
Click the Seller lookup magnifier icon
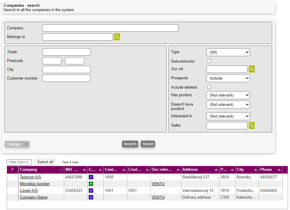point(252,125)
